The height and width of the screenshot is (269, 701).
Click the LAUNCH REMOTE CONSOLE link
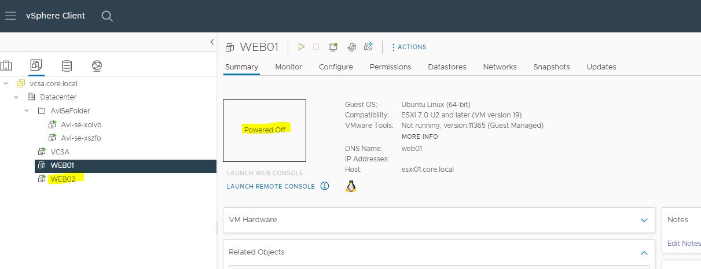pyautogui.click(x=271, y=186)
